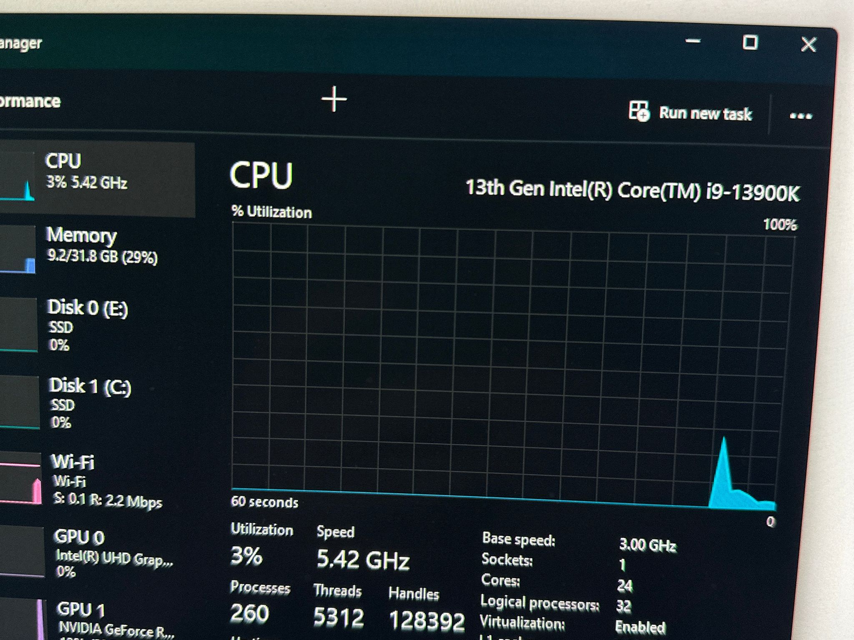Select Disk 1 (C:) in the sidebar
The height and width of the screenshot is (640, 854).
97,403
